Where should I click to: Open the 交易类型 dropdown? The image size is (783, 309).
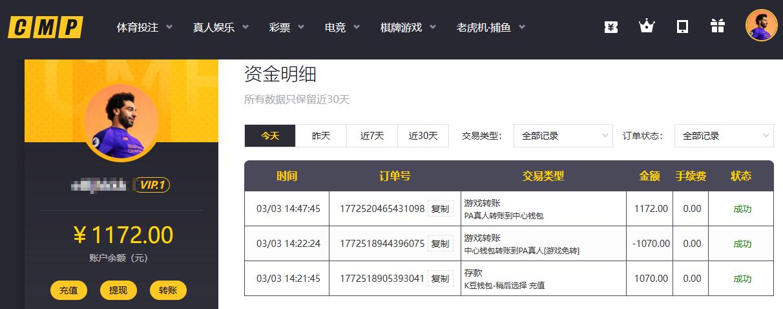point(563,136)
